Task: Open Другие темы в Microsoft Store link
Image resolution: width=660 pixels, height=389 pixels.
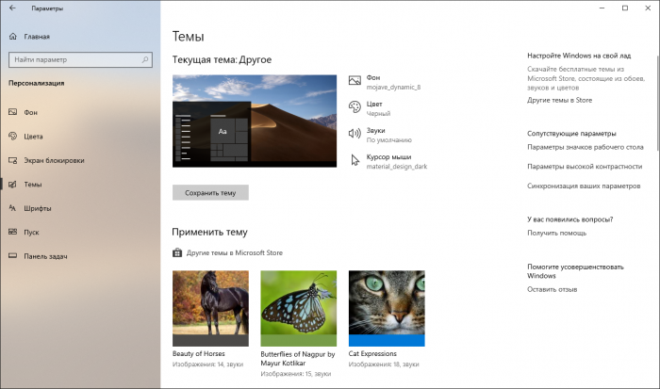Action: [x=235, y=252]
